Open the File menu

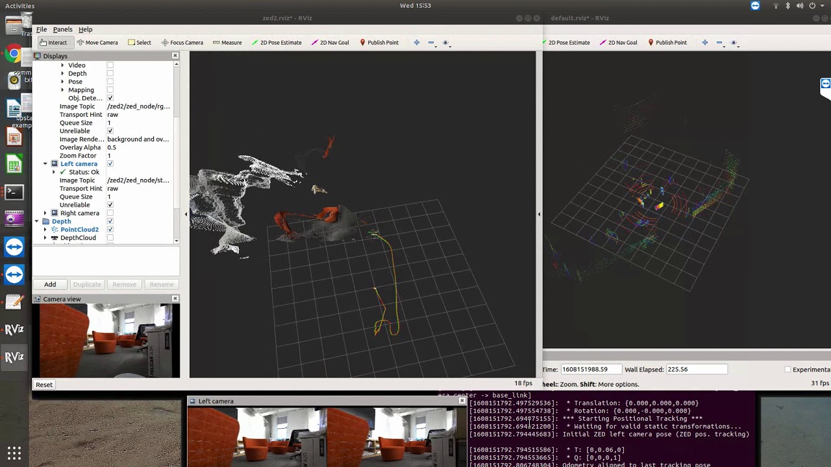click(x=42, y=29)
